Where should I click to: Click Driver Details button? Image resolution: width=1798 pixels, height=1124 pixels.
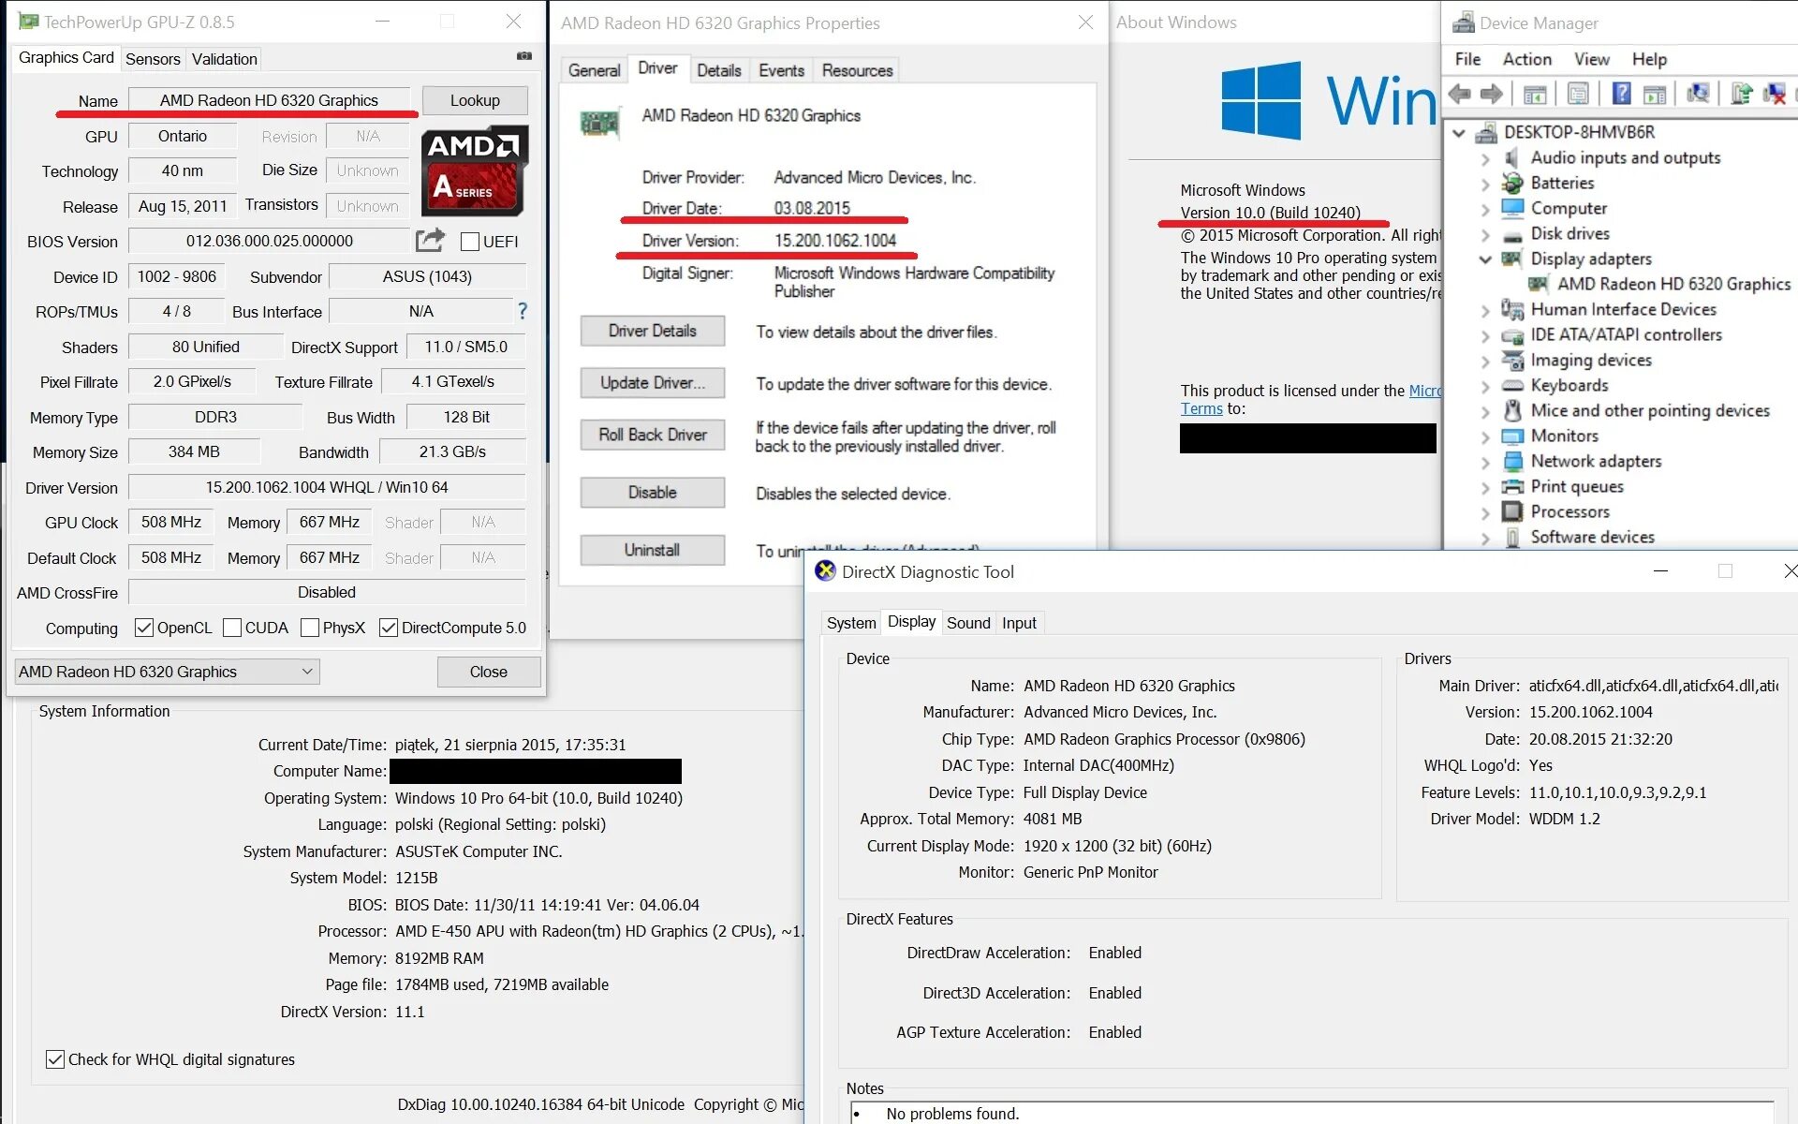tap(652, 331)
